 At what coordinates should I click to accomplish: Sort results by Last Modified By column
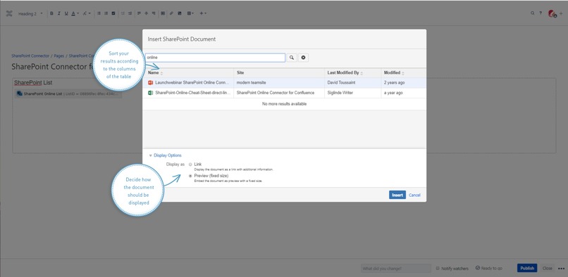coord(345,72)
